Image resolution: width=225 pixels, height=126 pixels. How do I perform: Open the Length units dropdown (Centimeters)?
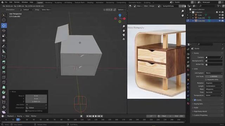(x=214, y=86)
